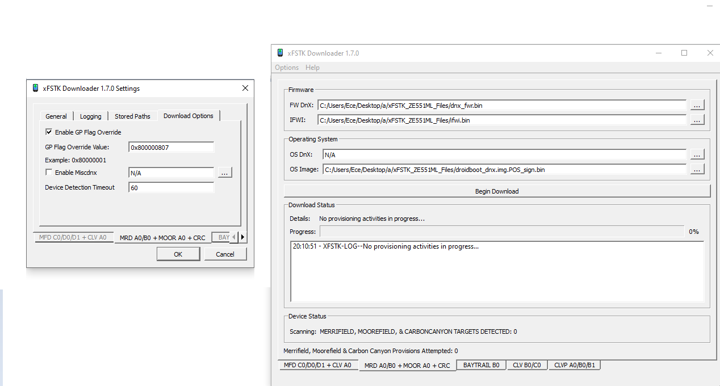
Task: Browse for FW DnX file
Action: point(697,105)
